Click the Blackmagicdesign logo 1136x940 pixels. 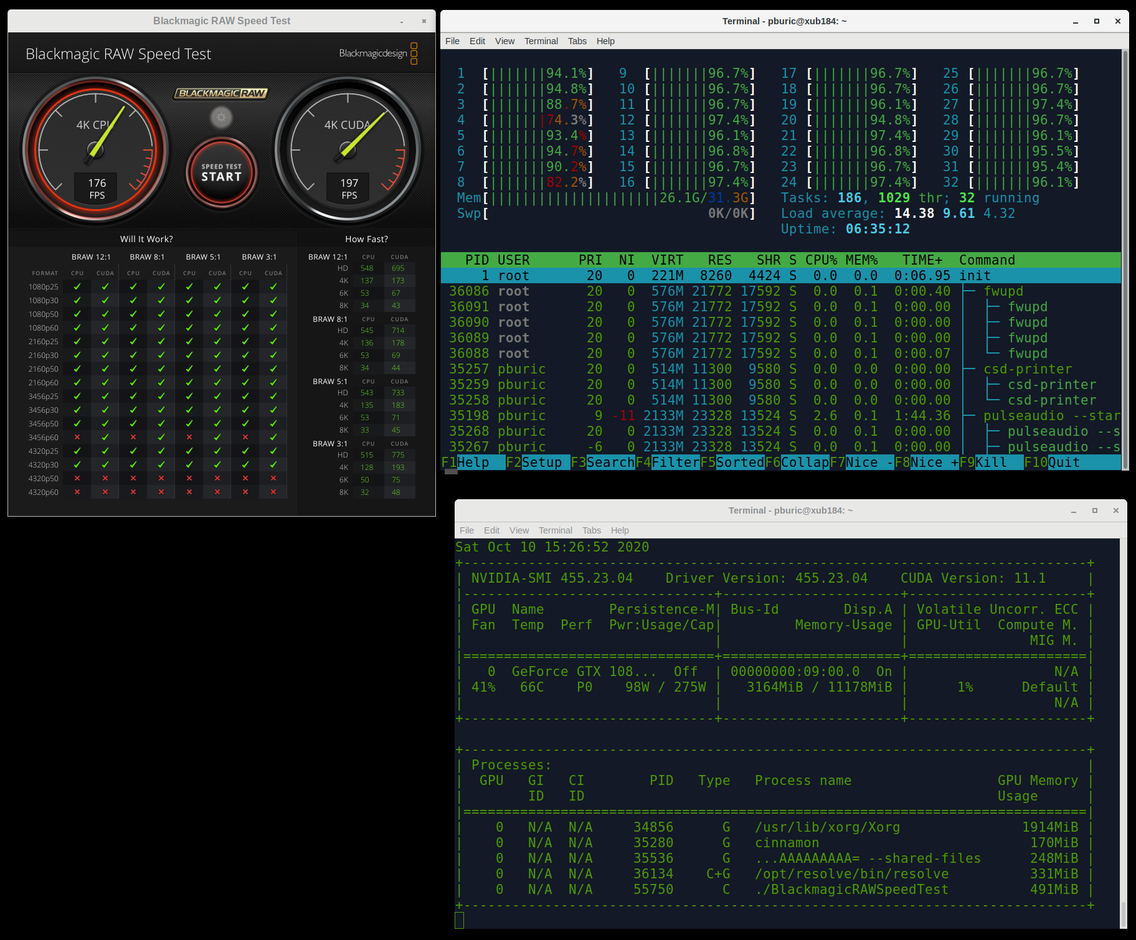click(x=379, y=54)
